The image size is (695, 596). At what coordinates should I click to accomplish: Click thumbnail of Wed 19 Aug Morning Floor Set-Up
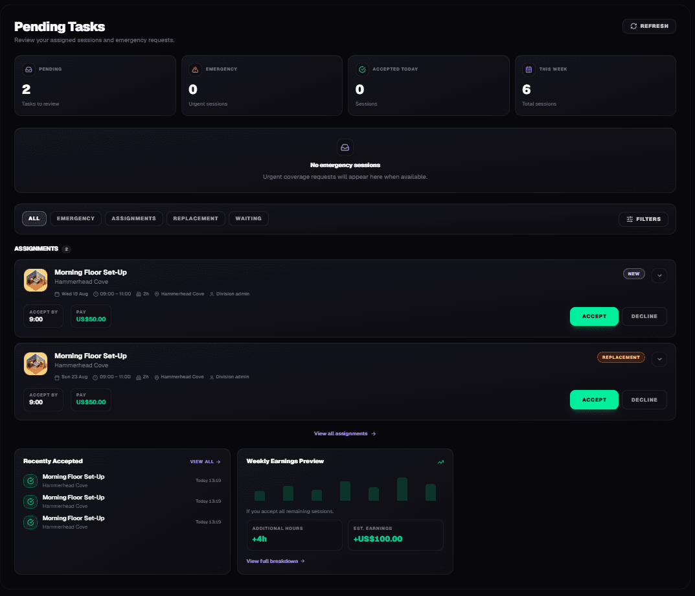click(36, 281)
